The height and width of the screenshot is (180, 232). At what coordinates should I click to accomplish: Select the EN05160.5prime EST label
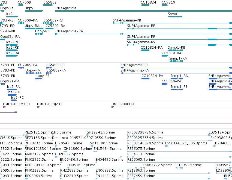pos(81,165)
